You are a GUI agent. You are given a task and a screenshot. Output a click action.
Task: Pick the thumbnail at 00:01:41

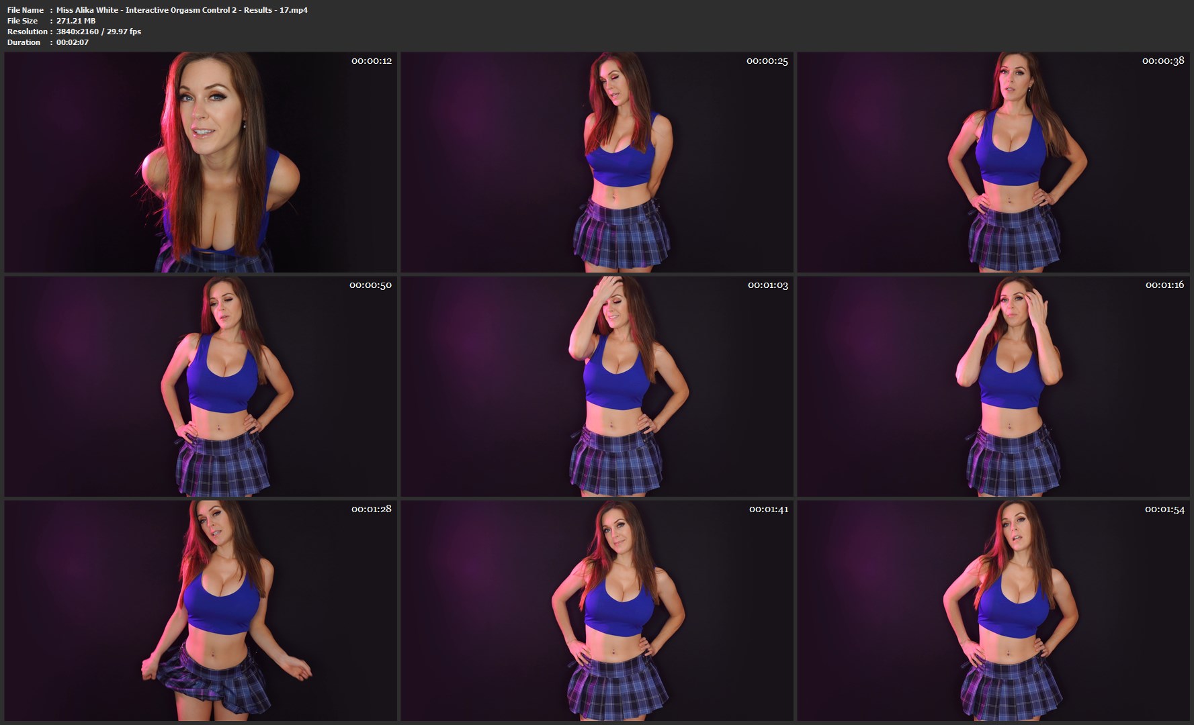(597, 611)
